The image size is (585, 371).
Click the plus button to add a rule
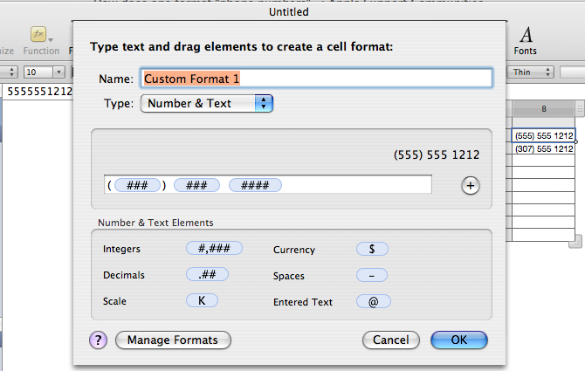tap(471, 185)
